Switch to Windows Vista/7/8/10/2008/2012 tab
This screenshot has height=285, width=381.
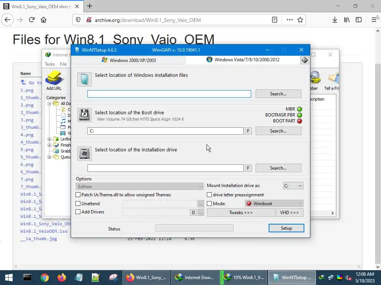(x=243, y=60)
